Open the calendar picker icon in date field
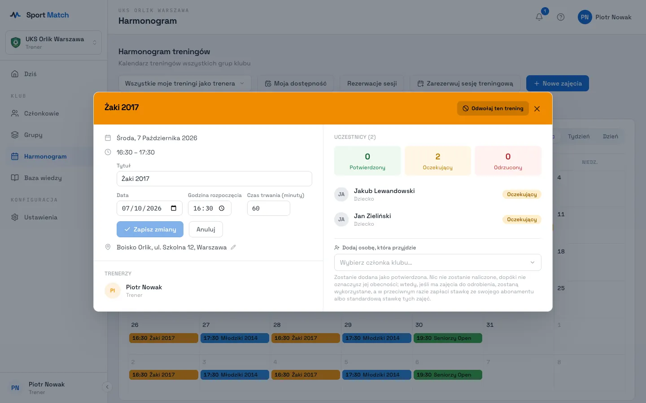 click(174, 208)
